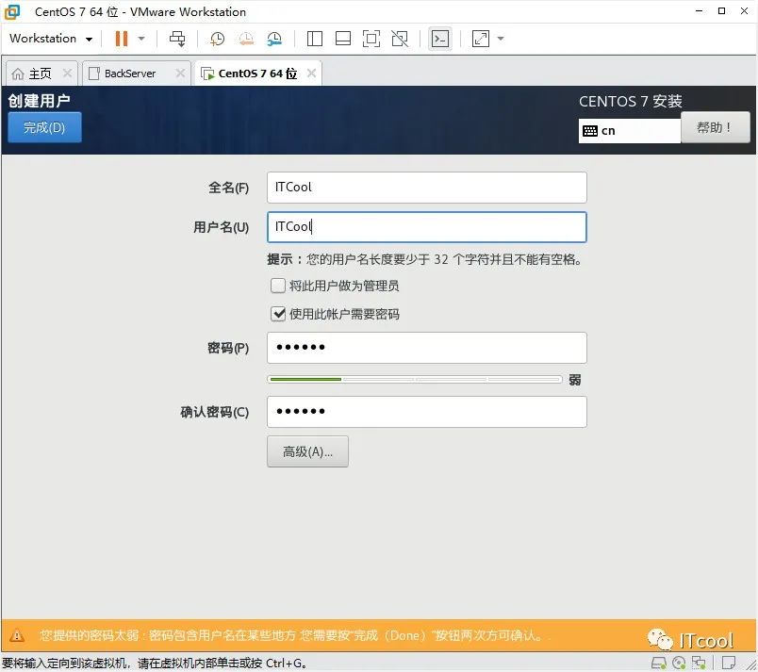This screenshot has height=672, width=758.
Task: Pause the virtual machine
Action: [122, 39]
